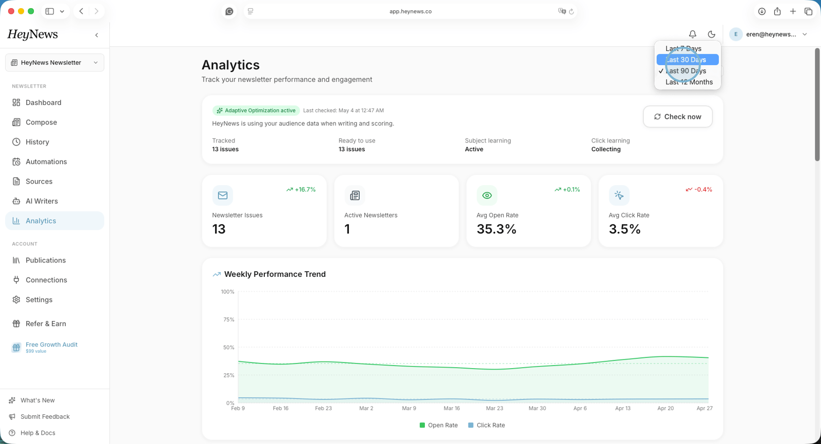821x444 pixels.
Task: Expand the HeyNews Newsletter selector
Action: coord(54,63)
